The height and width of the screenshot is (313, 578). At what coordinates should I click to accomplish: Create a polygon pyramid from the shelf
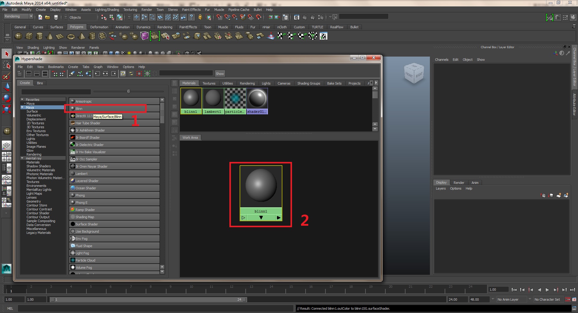coord(81,36)
